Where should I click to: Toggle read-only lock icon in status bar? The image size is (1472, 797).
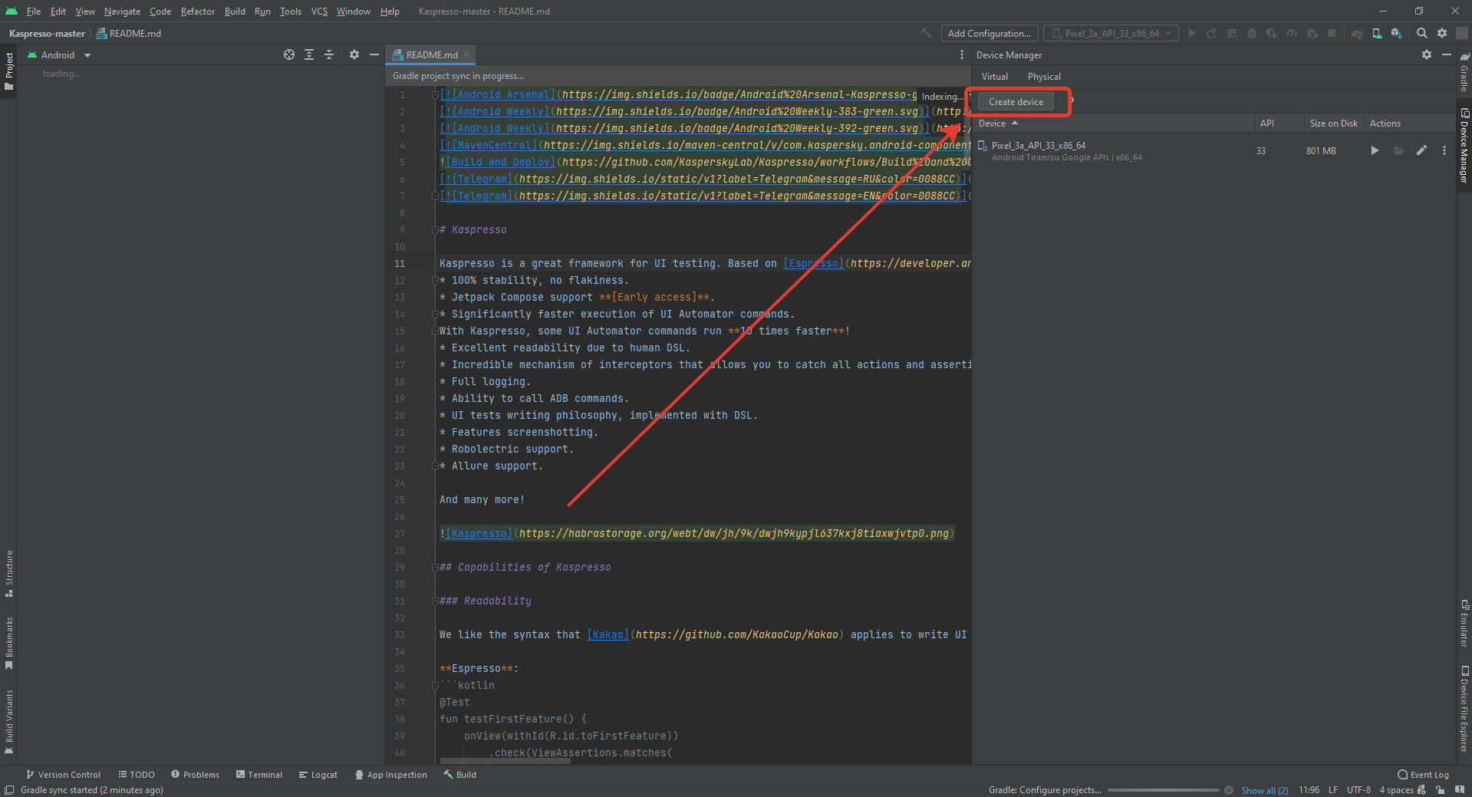[x=1441, y=790]
